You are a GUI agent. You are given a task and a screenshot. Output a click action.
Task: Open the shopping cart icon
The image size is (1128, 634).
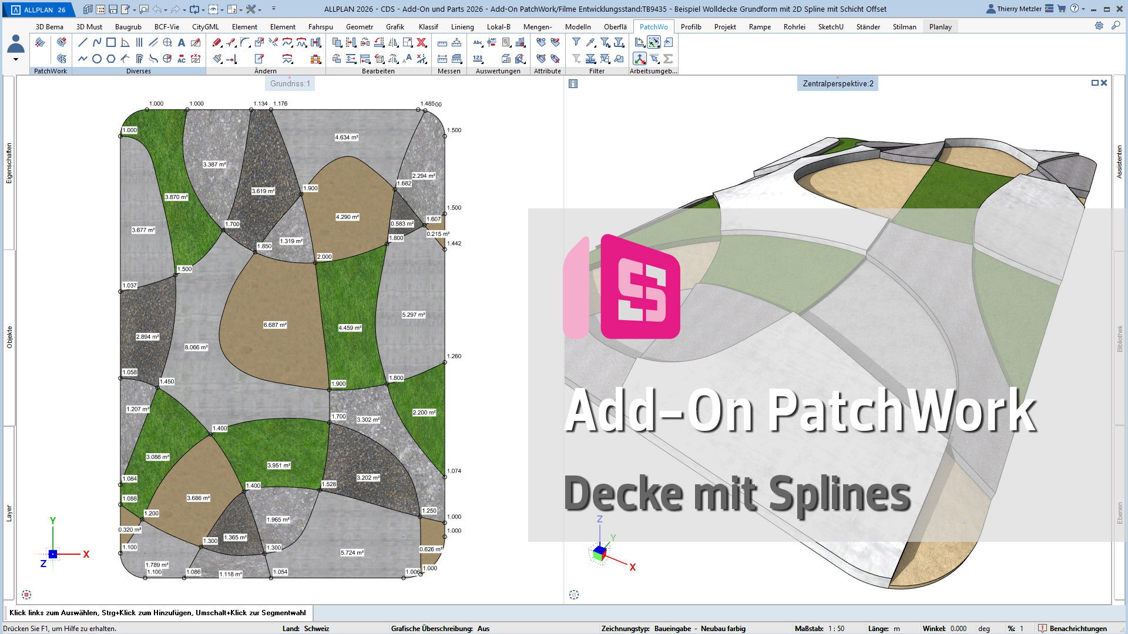(1062, 9)
